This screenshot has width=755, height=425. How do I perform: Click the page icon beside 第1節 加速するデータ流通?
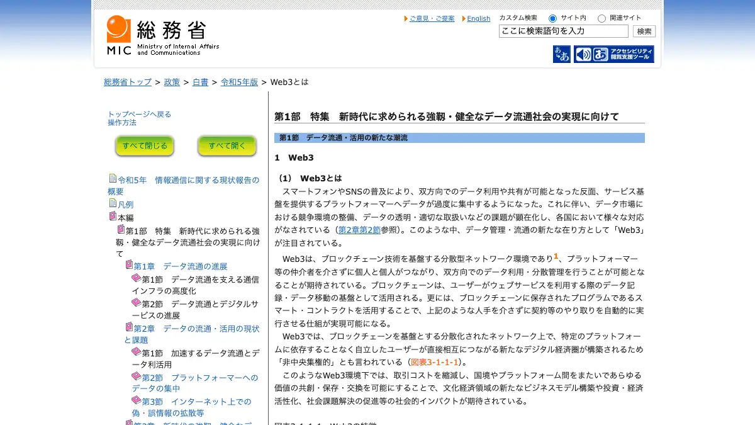coord(136,351)
